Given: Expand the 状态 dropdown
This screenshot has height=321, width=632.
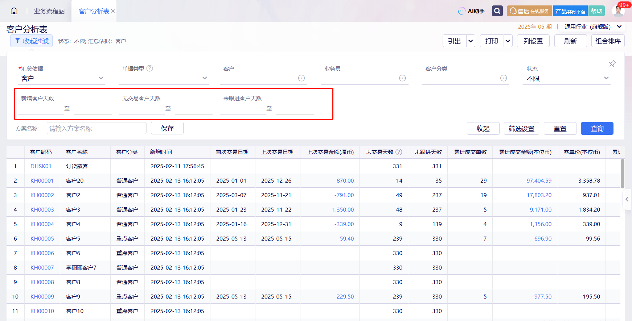Looking at the screenshot, I should tap(606, 78).
